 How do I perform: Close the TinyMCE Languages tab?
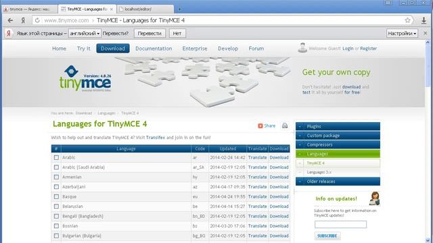pos(111,9)
